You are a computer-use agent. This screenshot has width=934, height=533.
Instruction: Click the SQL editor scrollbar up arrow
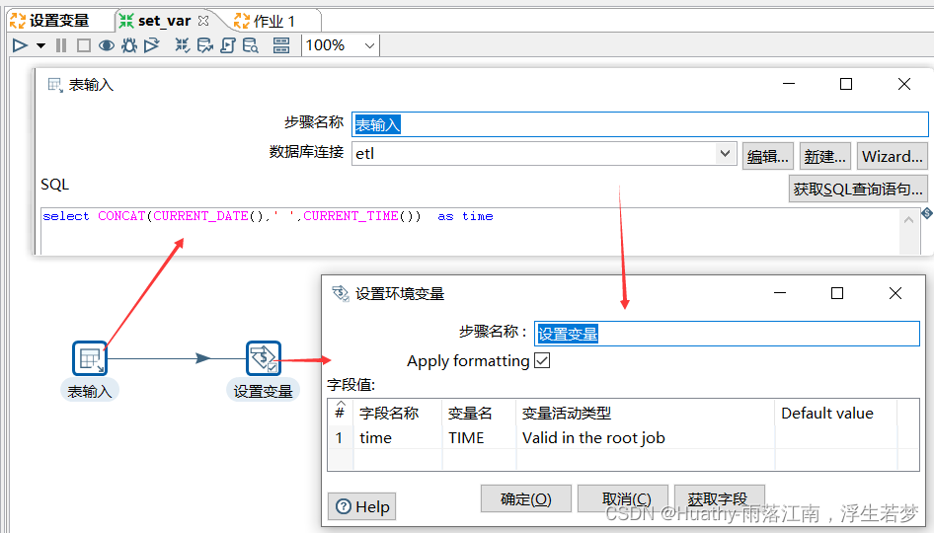tap(908, 220)
